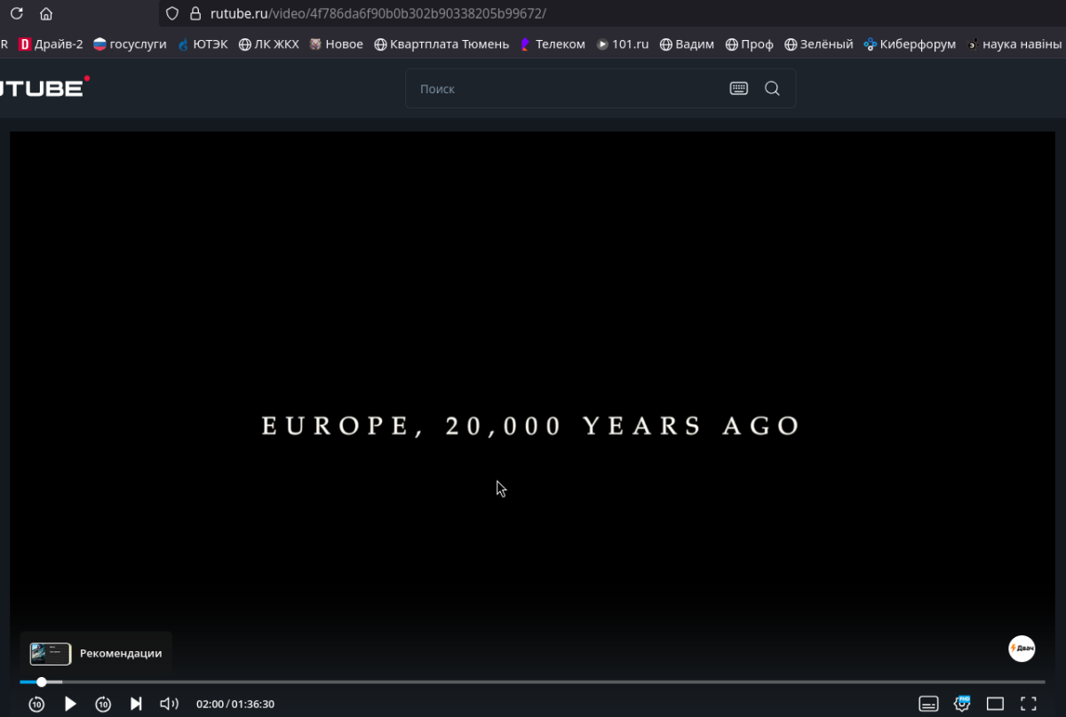Screen dimensions: 1066x717
Task: Open the Киберфорум bookmark
Action: [910, 44]
